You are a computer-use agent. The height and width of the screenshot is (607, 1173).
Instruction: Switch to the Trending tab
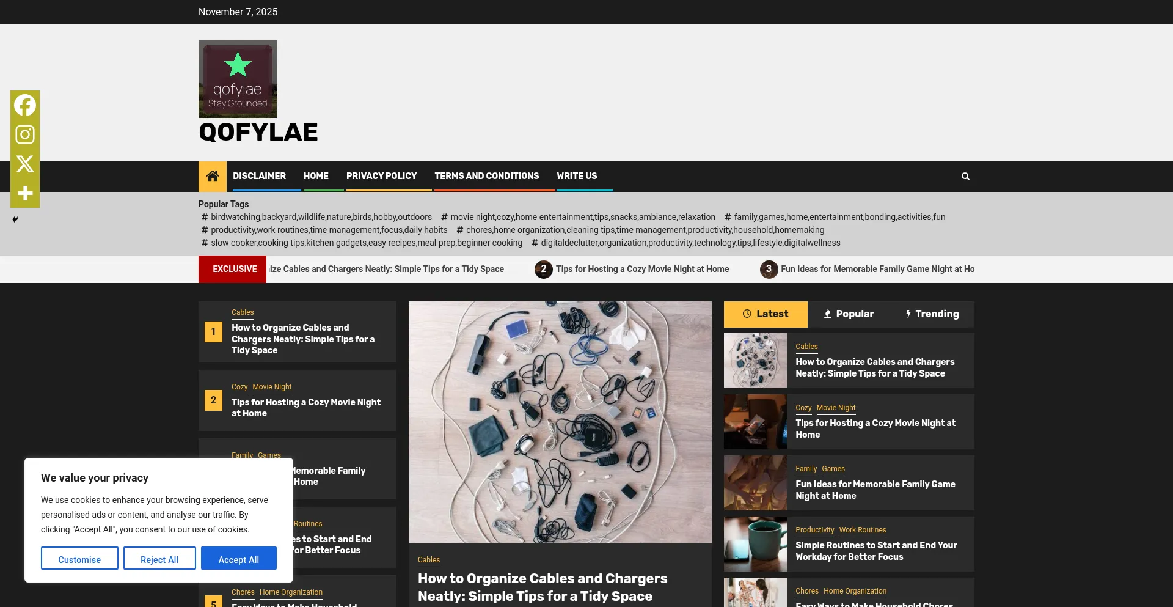click(932, 314)
